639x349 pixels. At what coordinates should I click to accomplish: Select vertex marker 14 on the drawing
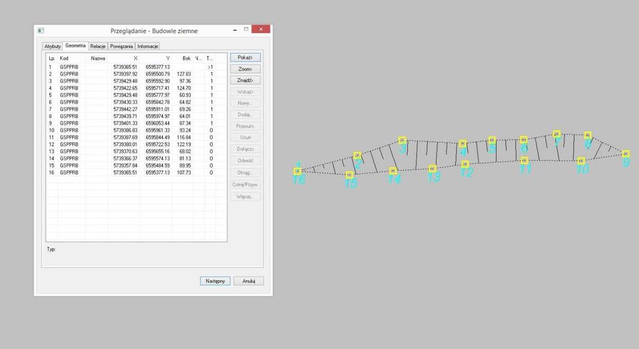point(393,171)
